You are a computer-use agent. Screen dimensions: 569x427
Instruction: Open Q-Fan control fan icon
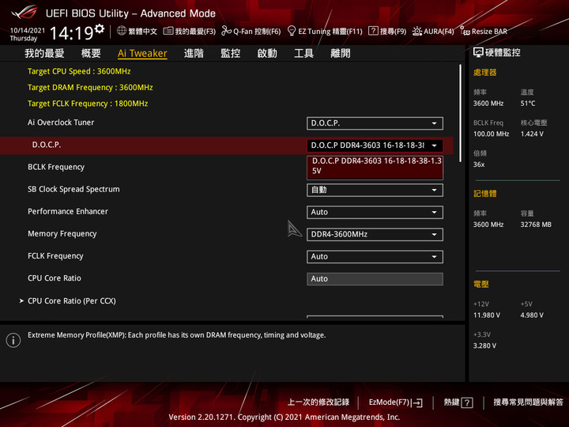pyautogui.click(x=226, y=31)
